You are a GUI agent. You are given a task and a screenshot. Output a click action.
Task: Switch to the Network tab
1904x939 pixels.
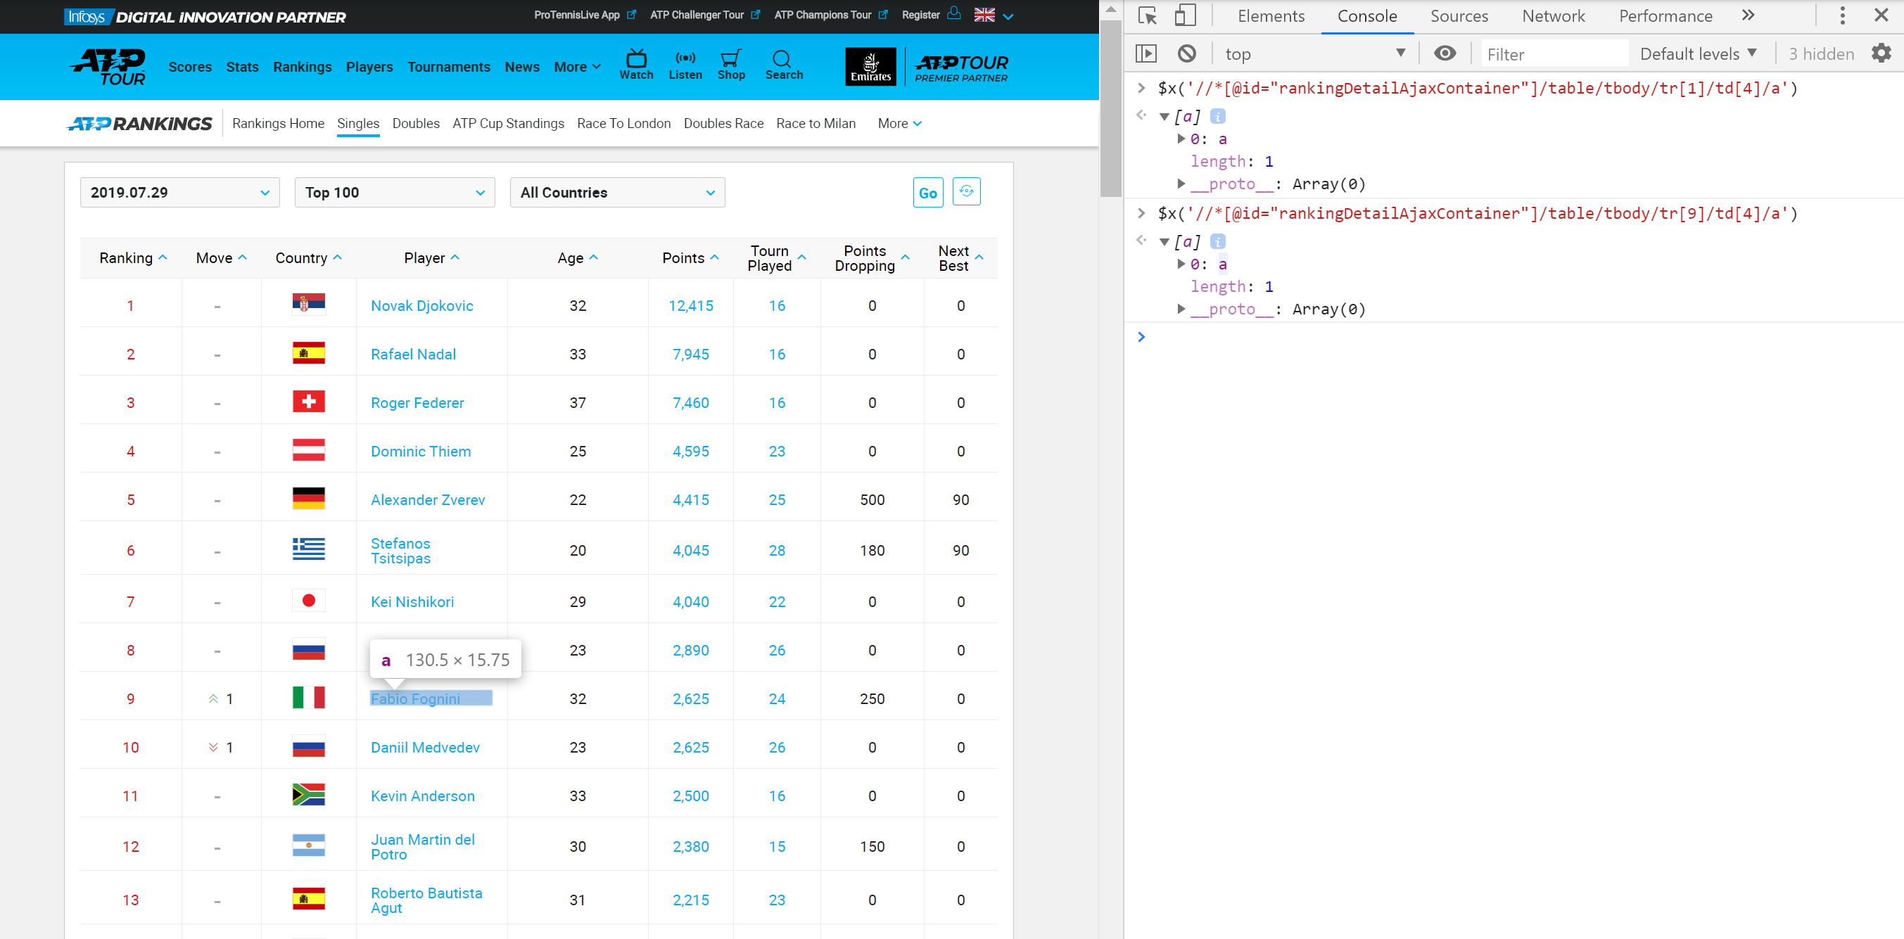(1553, 16)
